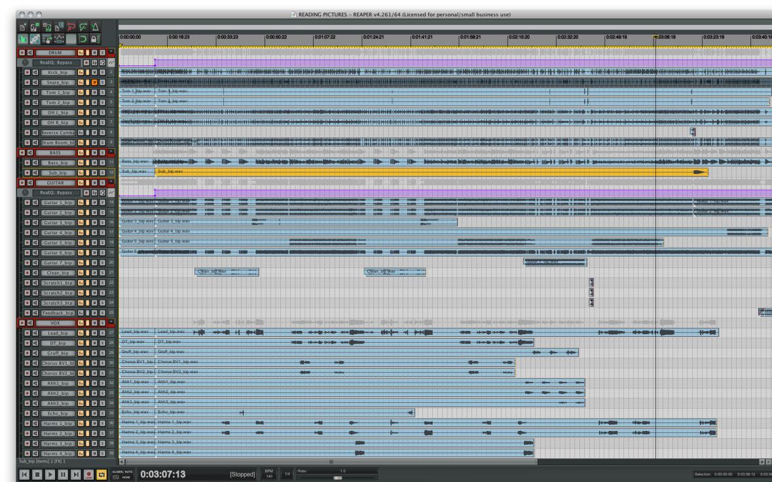The image size is (772, 482).
Task: Open FX chain for the Feedback_bip track
Action: click(81, 313)
